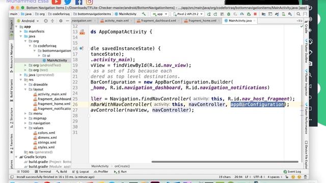The width and height of the screenshot is (326, 183).
Task: Open the Profile app gauge icon
Action: 242,14
